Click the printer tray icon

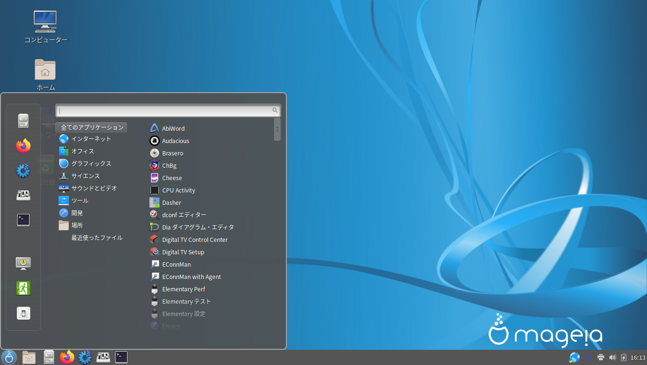[x=601, y=357]
